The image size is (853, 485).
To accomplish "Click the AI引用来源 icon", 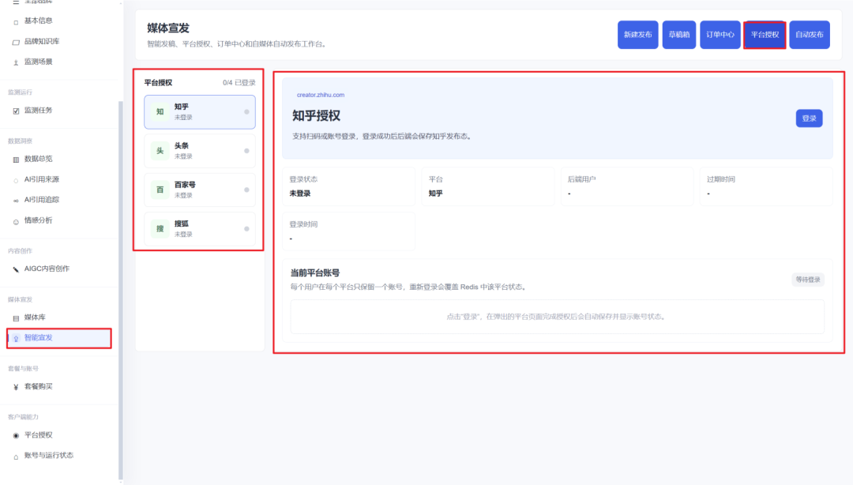I will click(x=16, y=180).
